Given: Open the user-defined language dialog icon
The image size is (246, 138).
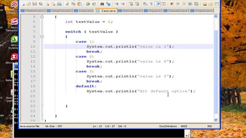Looking at the screenshot, I should (164, 4).
